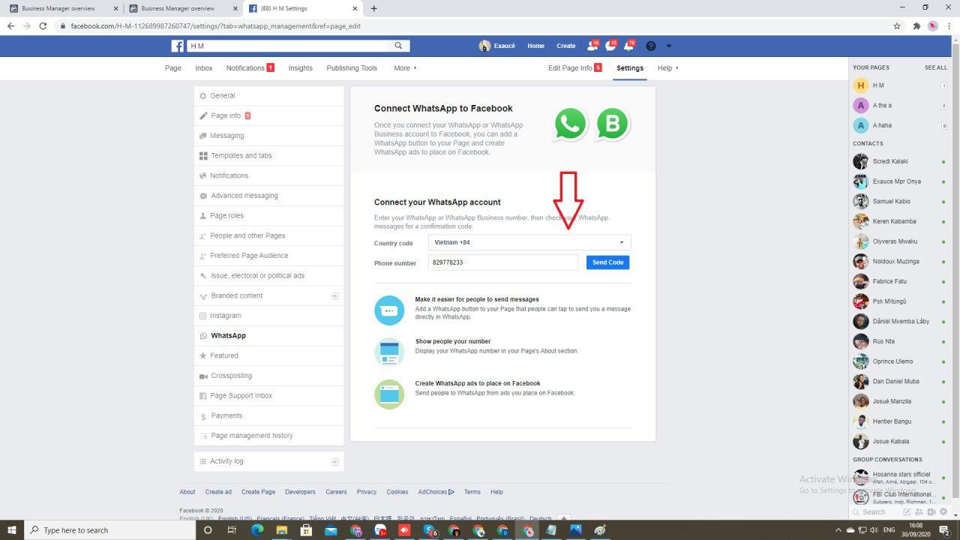
Task: Open Templates and tabs settings
Action: pyautogui.click(x=269, y=156)
